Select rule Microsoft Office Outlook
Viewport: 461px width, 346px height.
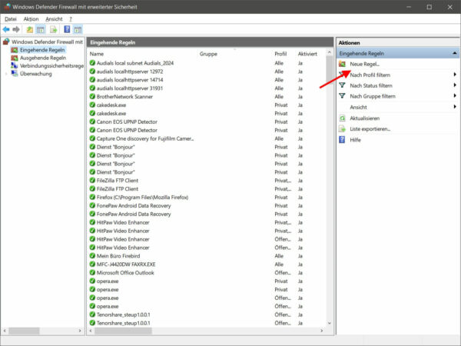(125, 273)
